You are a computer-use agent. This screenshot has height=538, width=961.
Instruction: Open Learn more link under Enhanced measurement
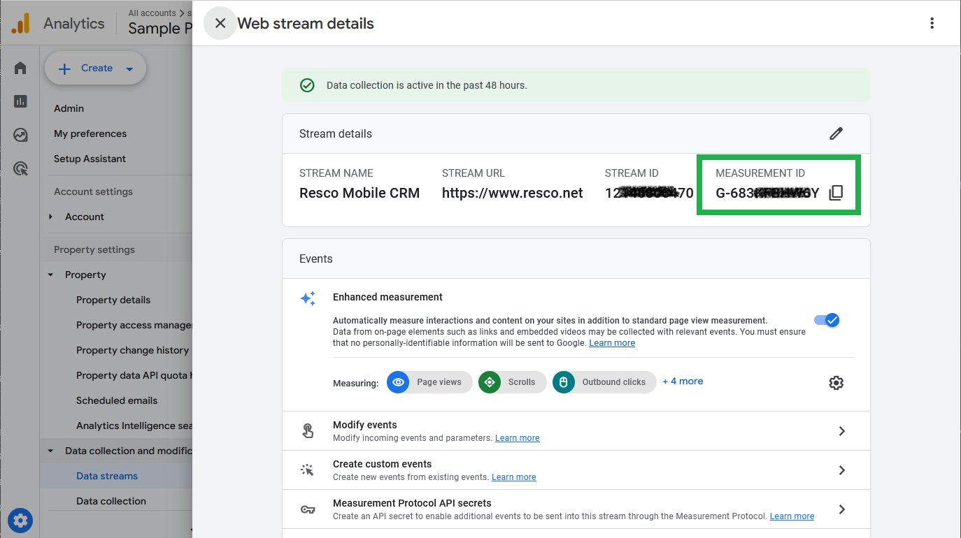tap(612, 343)
